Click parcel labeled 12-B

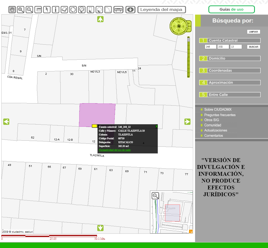click(x=71, y=135)
